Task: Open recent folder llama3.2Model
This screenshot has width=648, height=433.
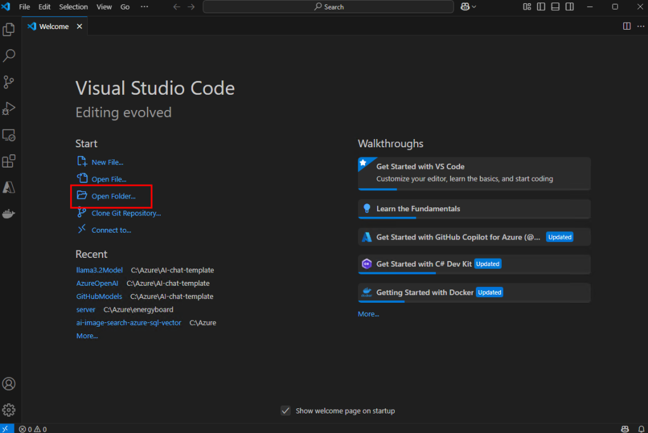Action: coord(99,270)
